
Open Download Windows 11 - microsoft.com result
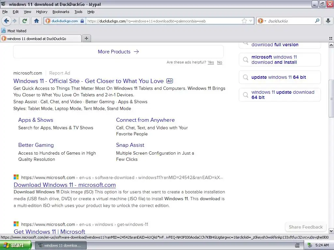coord(65,185)
